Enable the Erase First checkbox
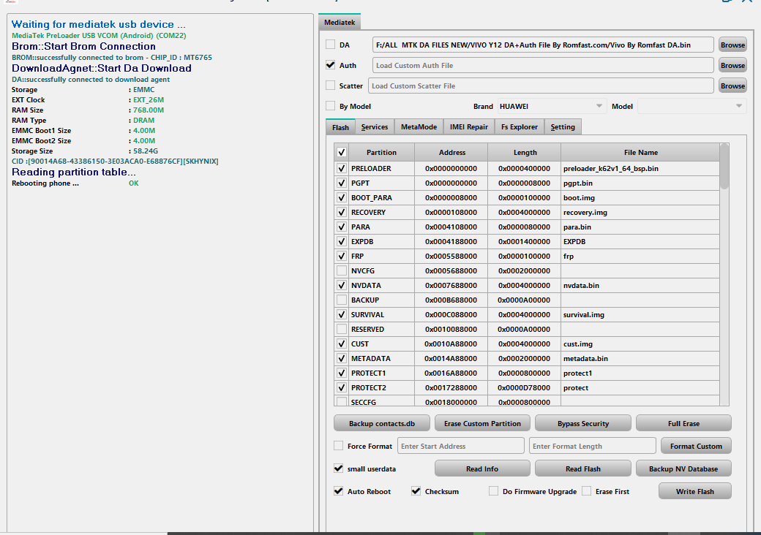Viewport: 761px width, 535px height. point(586,491)
